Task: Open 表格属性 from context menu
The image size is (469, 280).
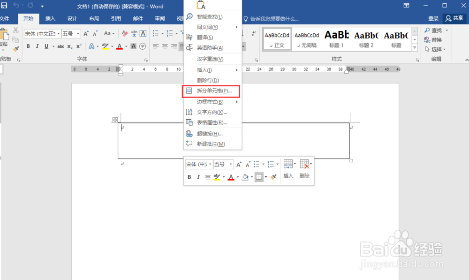Action: pyautogui.click(x=212, y=122)
